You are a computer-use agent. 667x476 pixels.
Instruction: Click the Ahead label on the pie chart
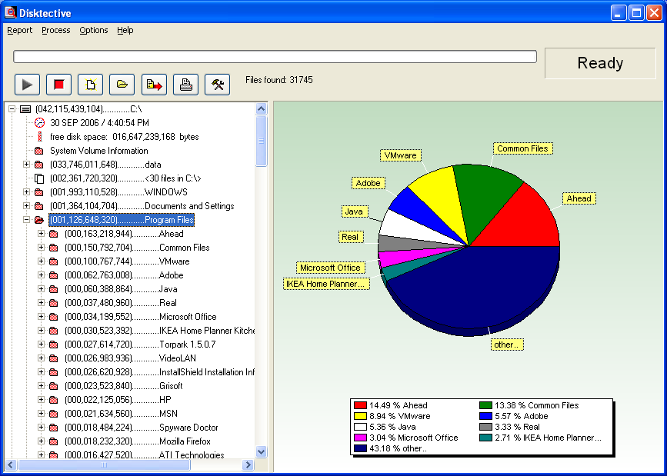click(x=579, y=198)
